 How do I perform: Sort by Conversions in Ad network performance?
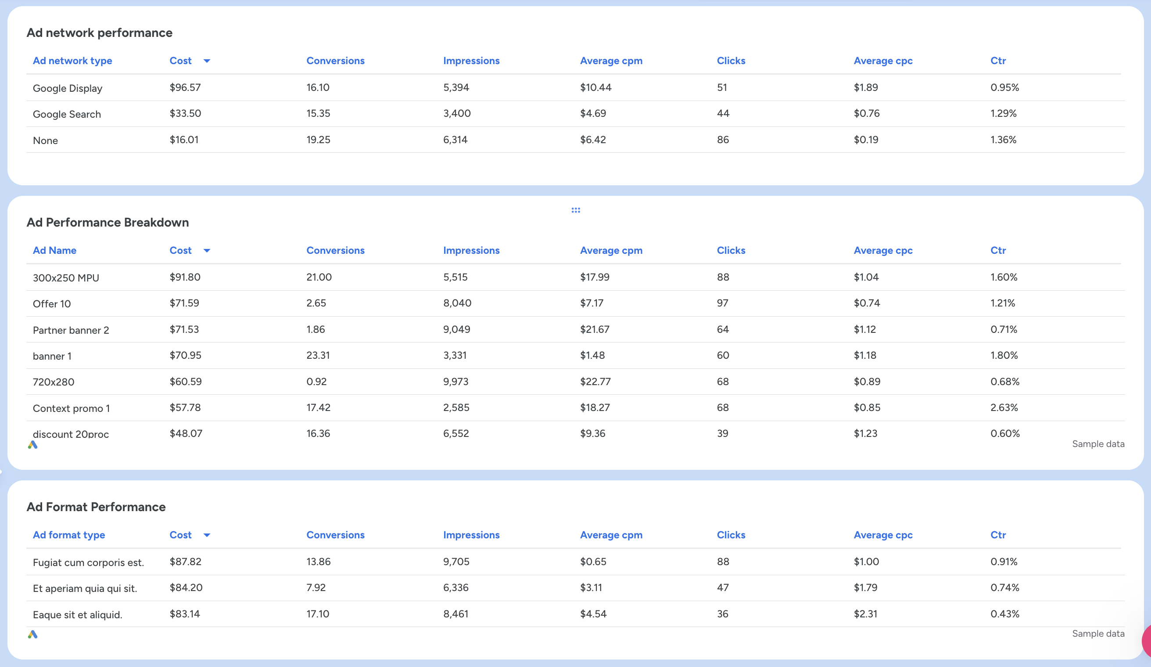(x=336, y=60)
